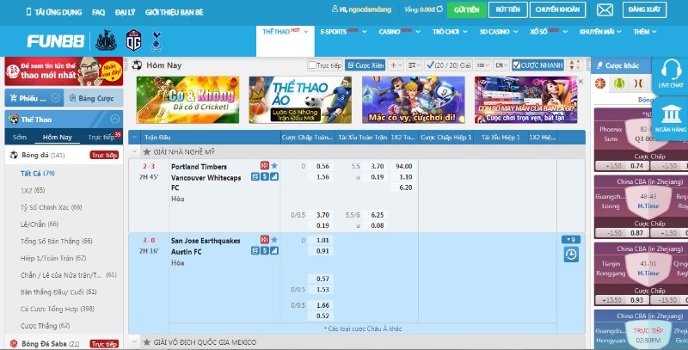Click the RÚT TIỀN withdraw button
688x350 pixels.
pyautogui.click(x=508, y=9)
